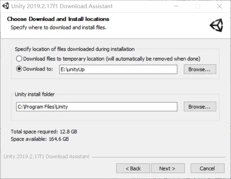Click the footer 'Unity 2019.2.17f1 Download Assistant' text
231x179 pixels.
tap(47, 156)
